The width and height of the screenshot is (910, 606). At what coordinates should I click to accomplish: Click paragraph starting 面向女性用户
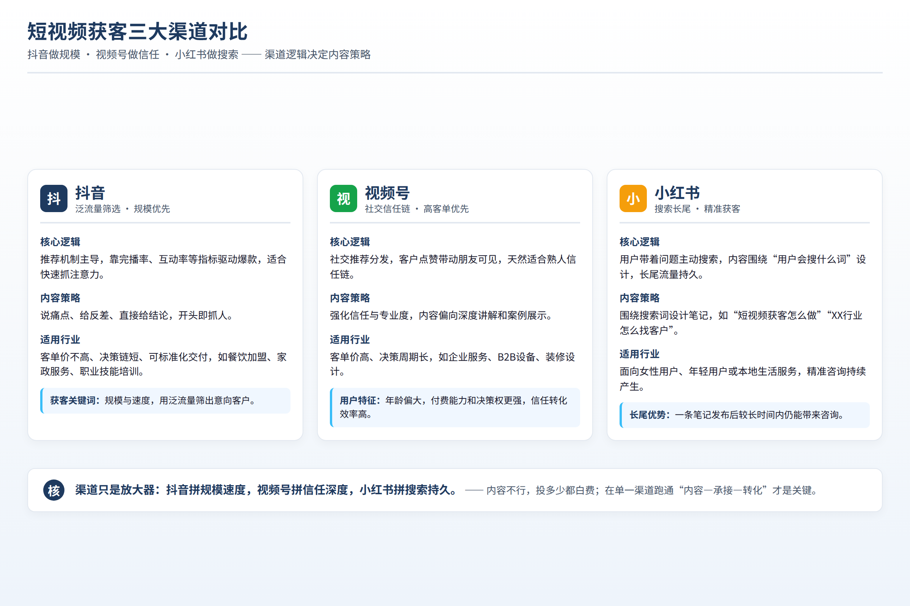click(743, 379)
